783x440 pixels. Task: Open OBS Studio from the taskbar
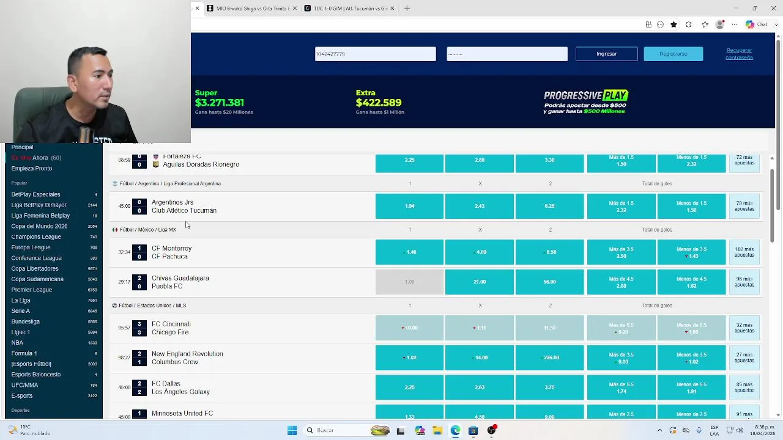(491, 430)
